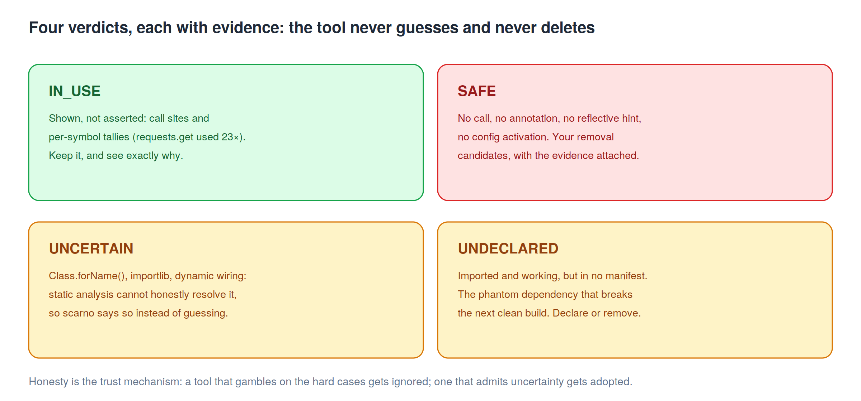Select the UNDECLARED verdict heading

tap(508, 249)
